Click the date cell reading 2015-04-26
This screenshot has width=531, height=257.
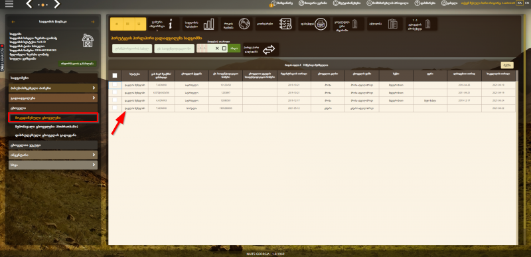pos(464,84)
